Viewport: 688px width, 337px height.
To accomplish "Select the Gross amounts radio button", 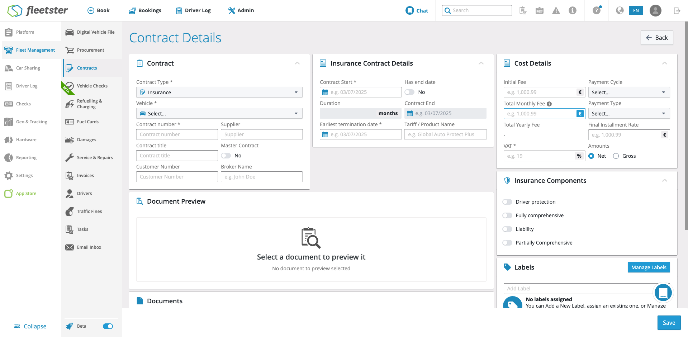I will point(616,156).
